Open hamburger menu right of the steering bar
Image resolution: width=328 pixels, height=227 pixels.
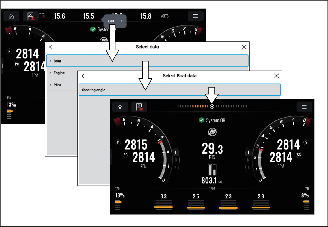pyautogui.click(x=304, y=107)
